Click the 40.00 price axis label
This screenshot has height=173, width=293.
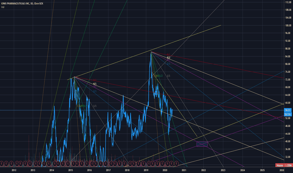pos(288,142)
